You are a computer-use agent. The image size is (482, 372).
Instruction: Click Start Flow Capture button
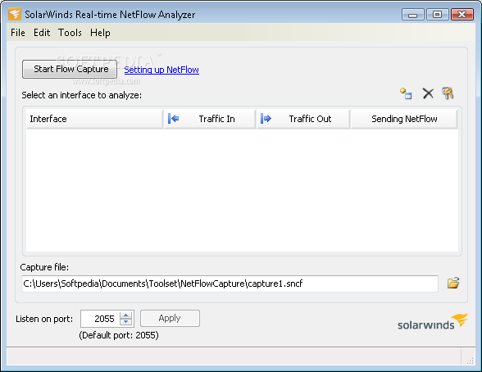coord(70,69)
